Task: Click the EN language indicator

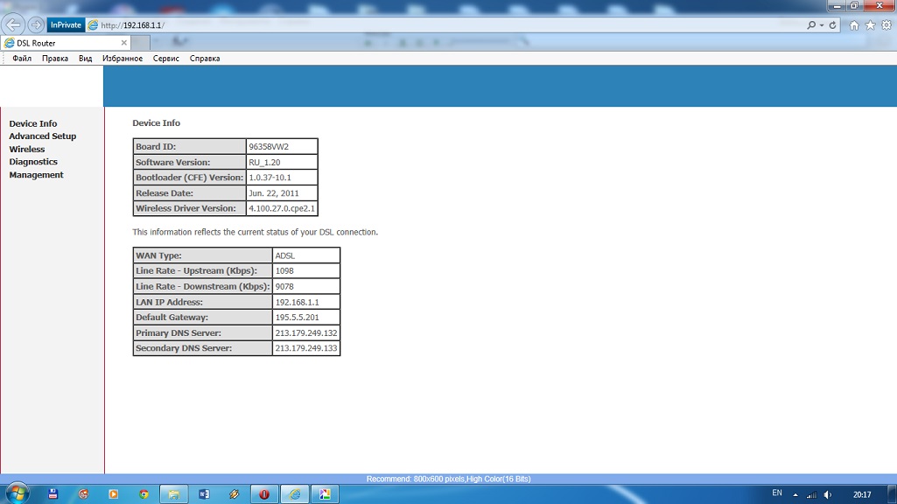Action: click(777, 493)
